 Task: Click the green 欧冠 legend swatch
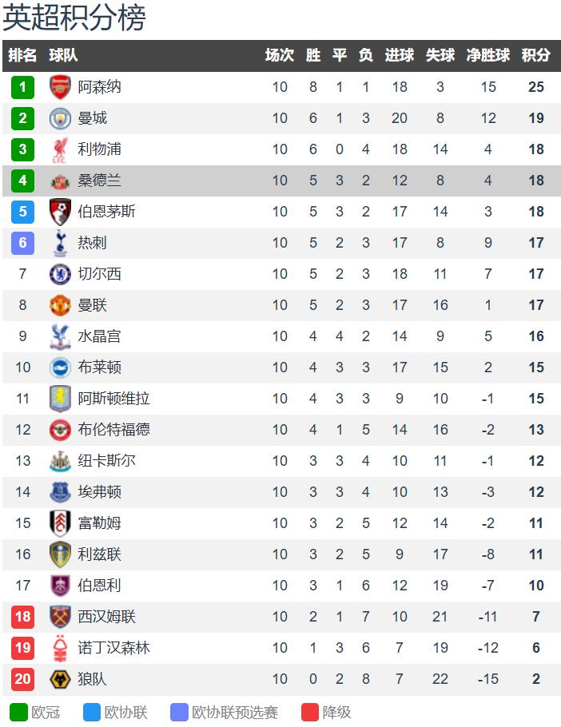[18, 712]
